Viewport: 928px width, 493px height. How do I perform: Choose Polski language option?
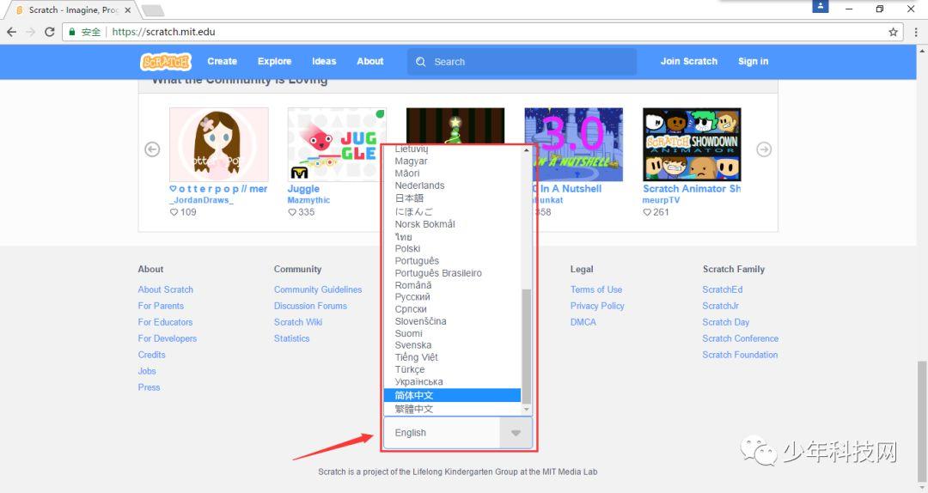point(452,248)
